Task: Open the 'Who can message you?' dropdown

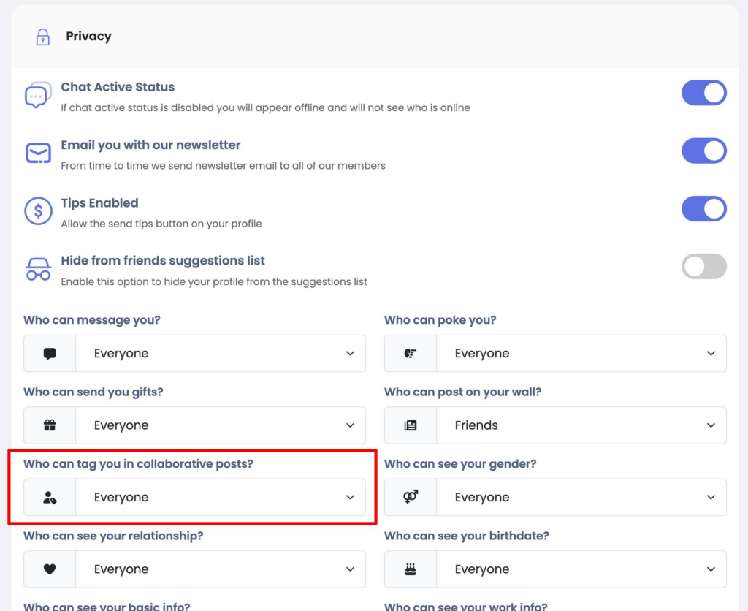Action: [221, 354]
